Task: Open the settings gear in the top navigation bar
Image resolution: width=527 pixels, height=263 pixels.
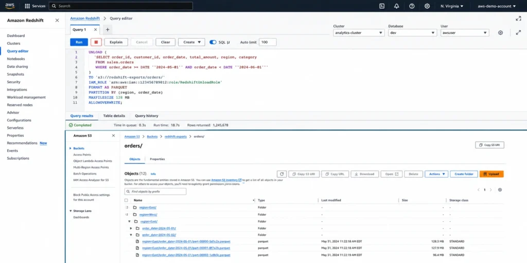Action: point(427,6)
